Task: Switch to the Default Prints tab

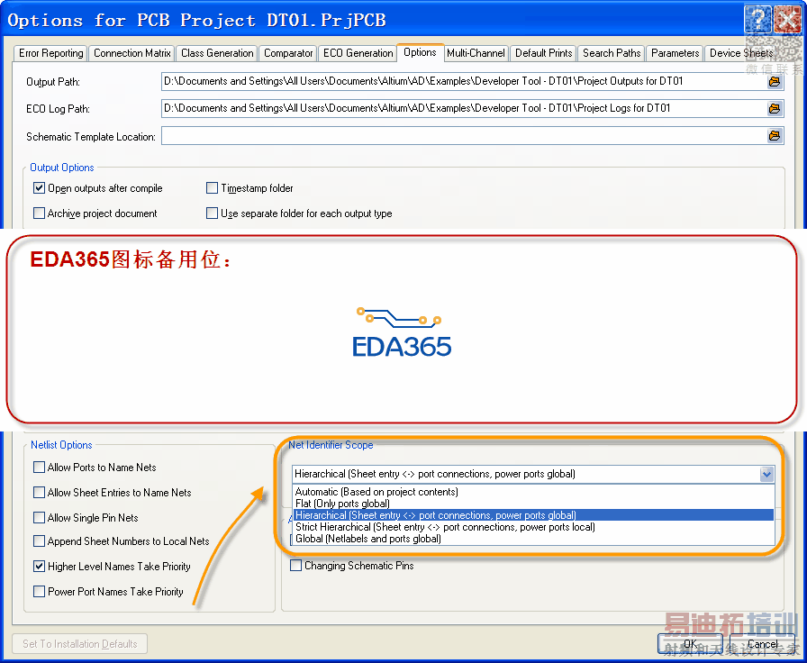Action: [543, 53]
